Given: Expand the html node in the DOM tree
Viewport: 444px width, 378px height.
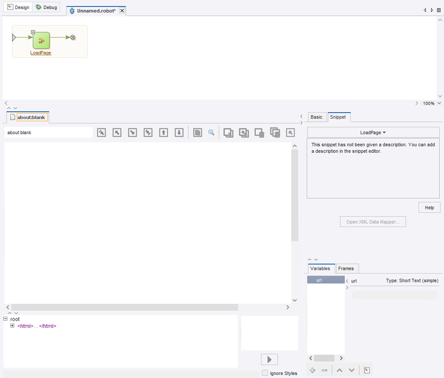Looking at the screenshot, I should click(12, 326).
